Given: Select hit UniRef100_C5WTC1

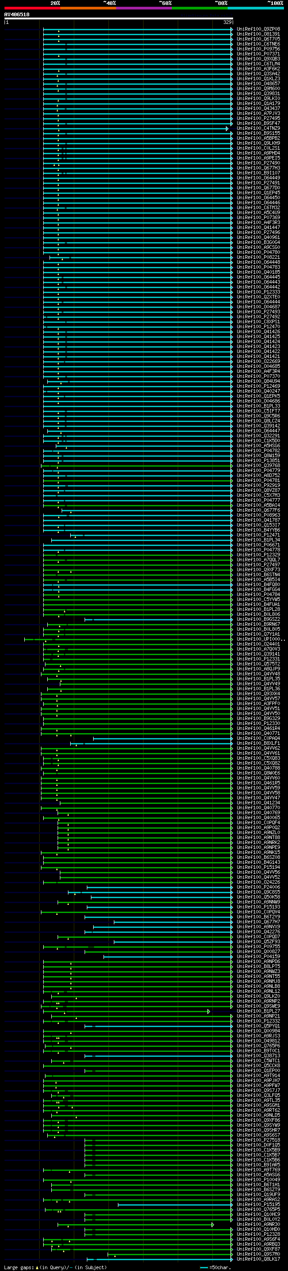Looking at the screenshot, I should [258, 1061].
